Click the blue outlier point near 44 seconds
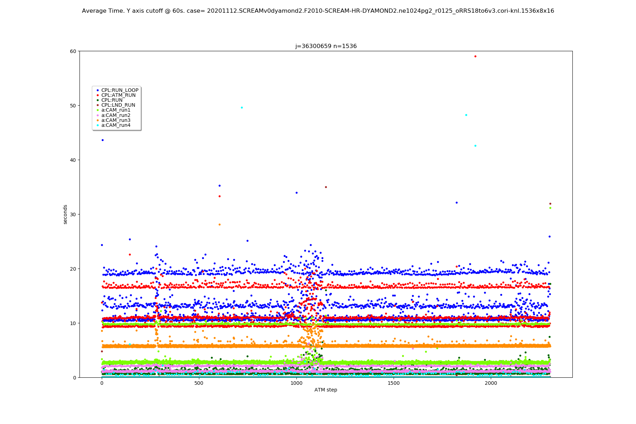Viewport: 636px width, 424px height. [x=102, y=140]
